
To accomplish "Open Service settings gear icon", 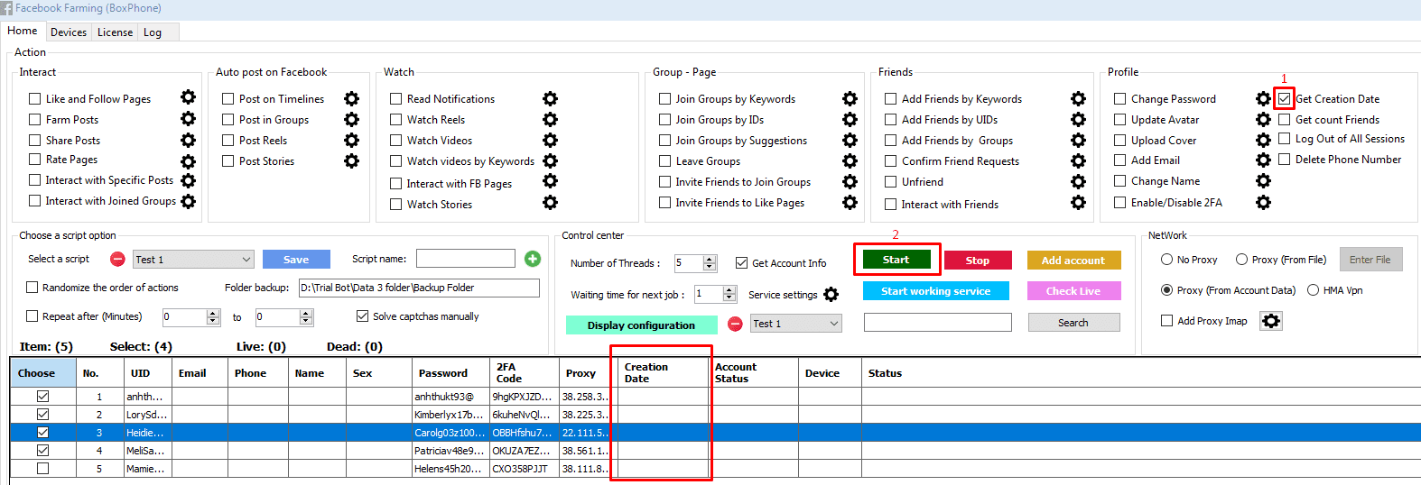I will tap(831, 295).
